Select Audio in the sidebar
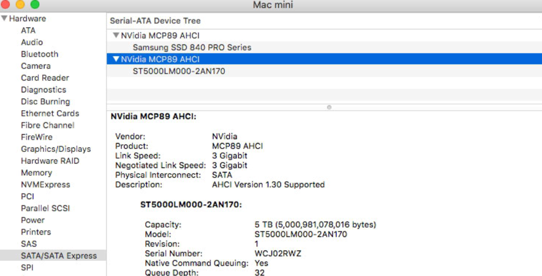This screenshot has width=542, height=276. [x=32, y=42]
